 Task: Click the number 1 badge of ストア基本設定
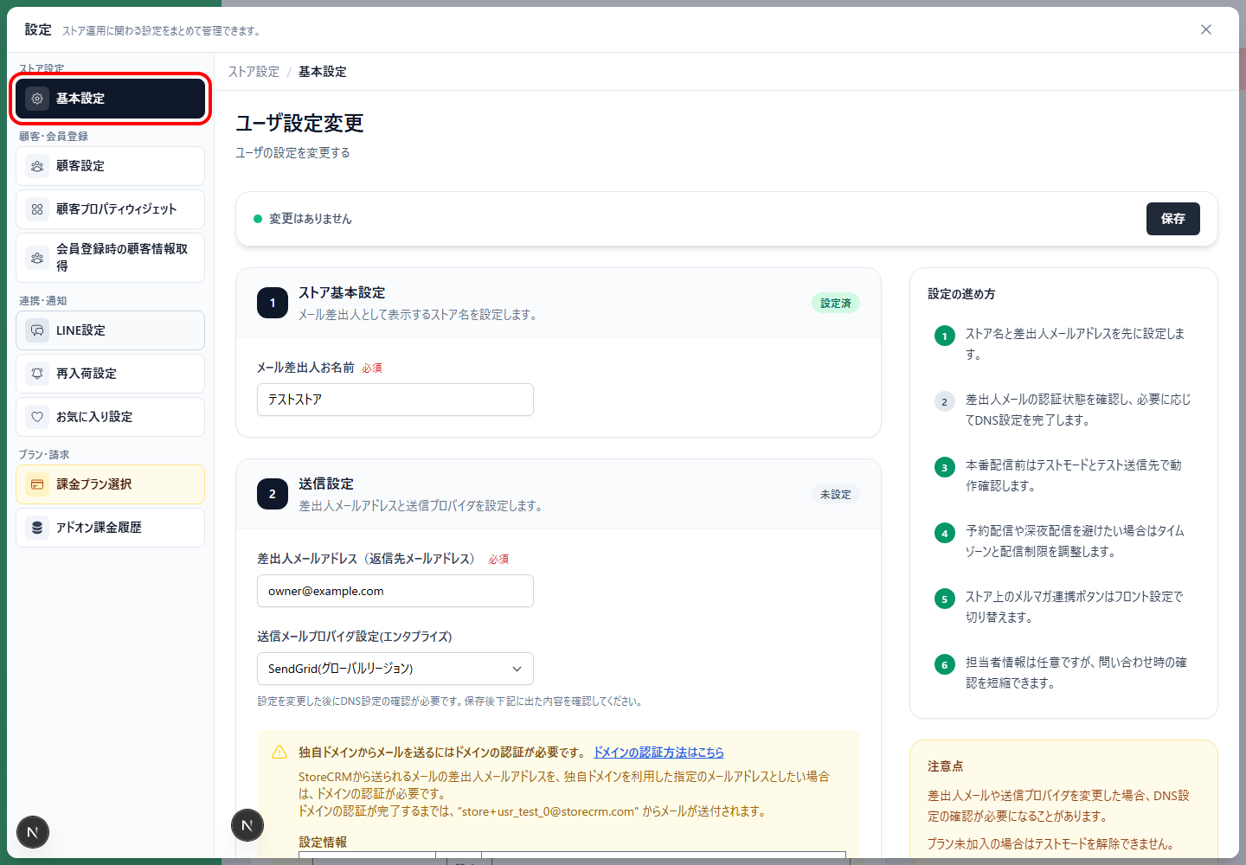[x=273, y=303]
